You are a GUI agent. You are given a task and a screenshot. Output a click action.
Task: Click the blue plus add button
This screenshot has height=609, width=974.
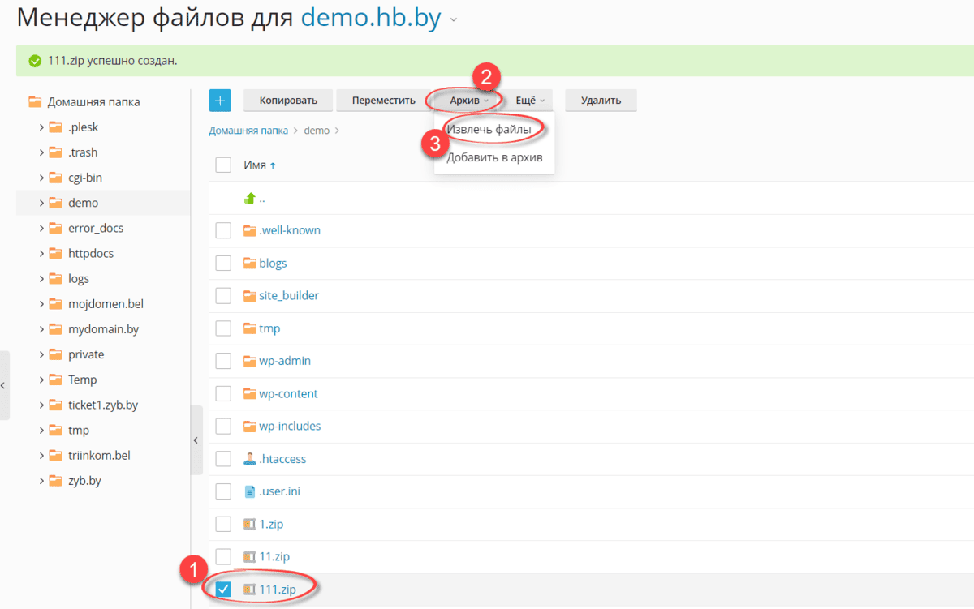pos(220,101)
